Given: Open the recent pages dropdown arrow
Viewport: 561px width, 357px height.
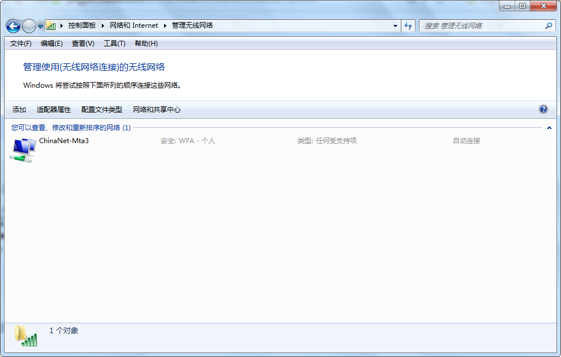Looking at the screenshot, I should [x=40, y=27].
